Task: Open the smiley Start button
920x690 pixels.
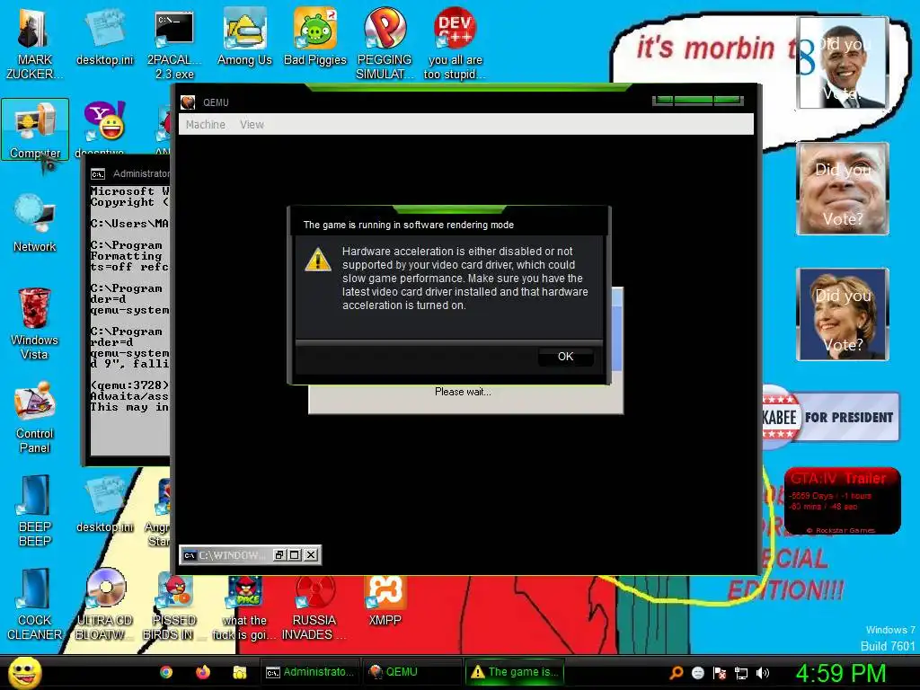Action: [24, 672]
